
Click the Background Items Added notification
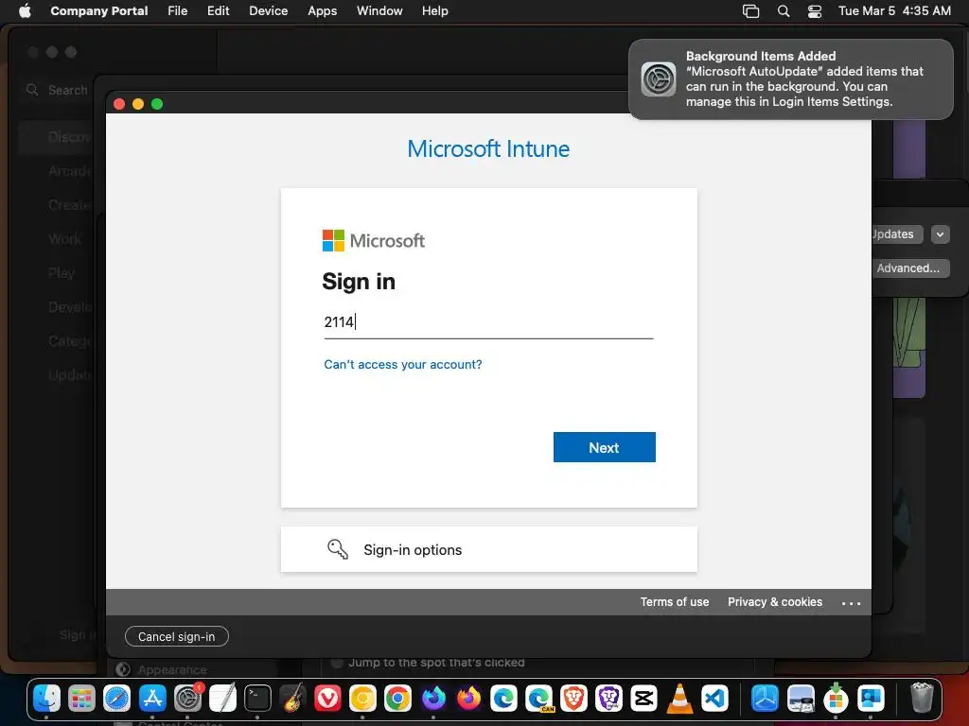coord(790,79)
